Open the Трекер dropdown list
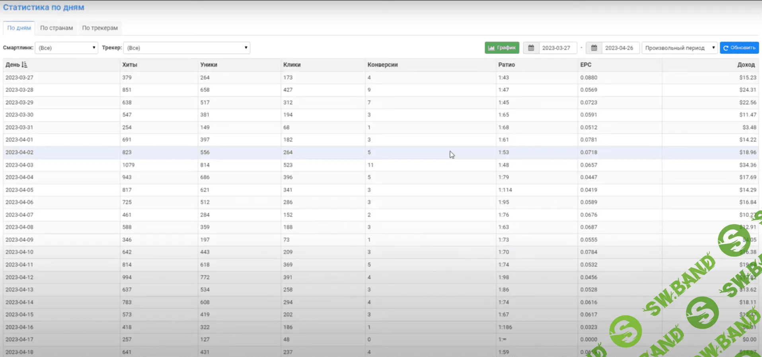 coord(186,48)
